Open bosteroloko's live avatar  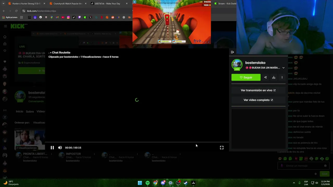click(x=237, y=65)
